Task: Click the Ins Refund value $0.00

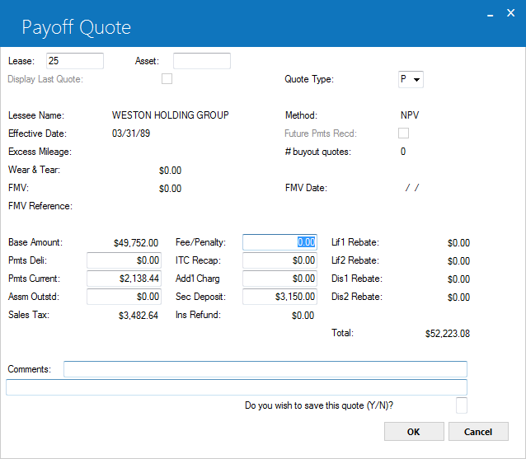Action: pyautogui.click(x=303, y=315)
